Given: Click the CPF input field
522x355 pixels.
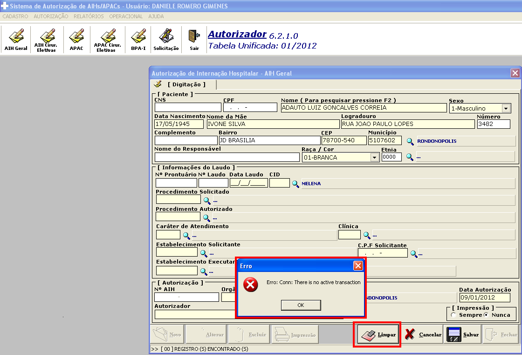Looking at the screenshot, I should [x=250, y=107].
